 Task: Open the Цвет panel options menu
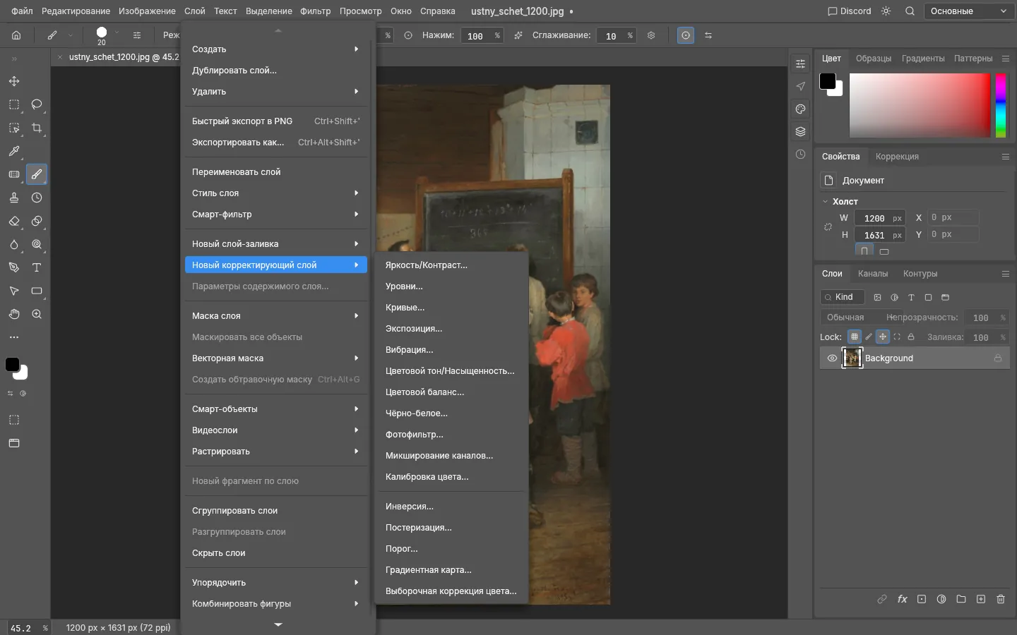pyautogui.click(x=1006, y=59)
